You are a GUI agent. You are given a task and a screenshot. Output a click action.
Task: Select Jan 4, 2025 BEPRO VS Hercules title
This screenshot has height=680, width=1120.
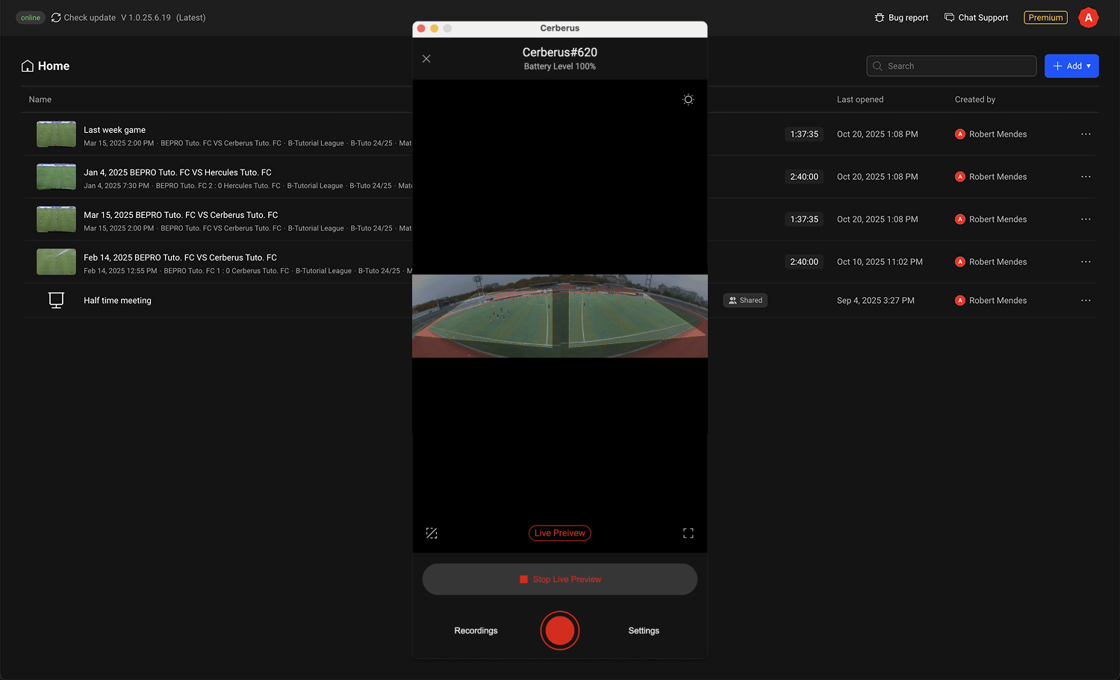pyautogui.click(x=178, y=172)
